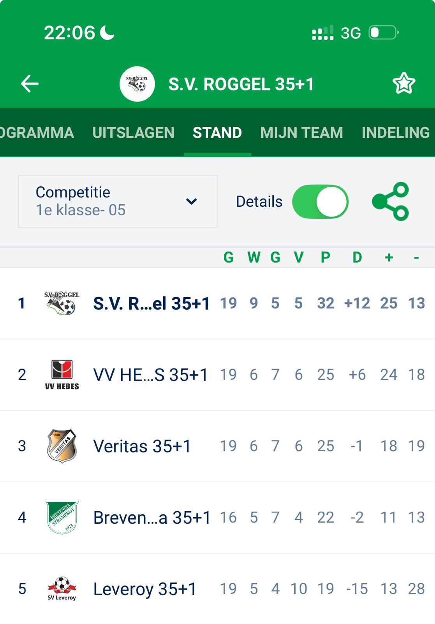The width and height of the screenshot is (435, 624).
Task: Tap the S.V. Roggel logo in standings
Action: tap(62, 303)
